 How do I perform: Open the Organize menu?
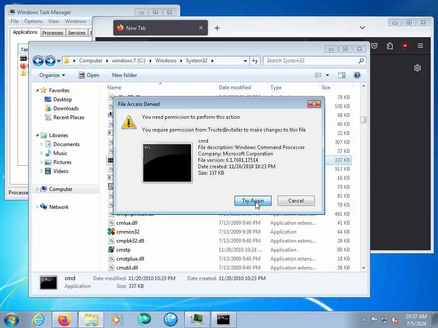tap(52, 75)
